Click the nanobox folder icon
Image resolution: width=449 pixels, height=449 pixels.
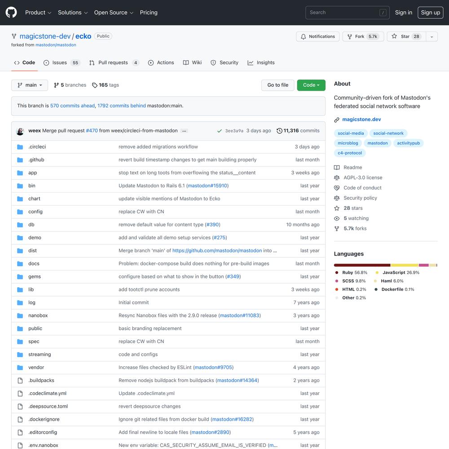tap(20, 316)
